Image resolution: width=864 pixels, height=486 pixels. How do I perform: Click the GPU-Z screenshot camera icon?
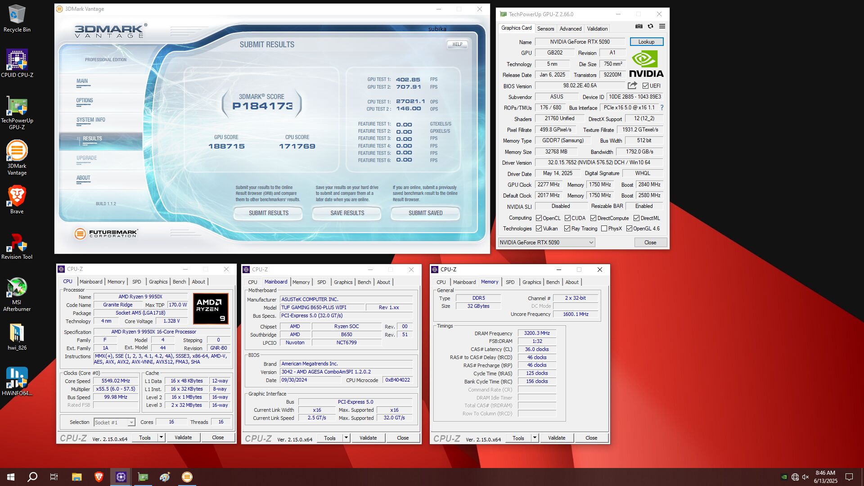(x=639, y=27)
